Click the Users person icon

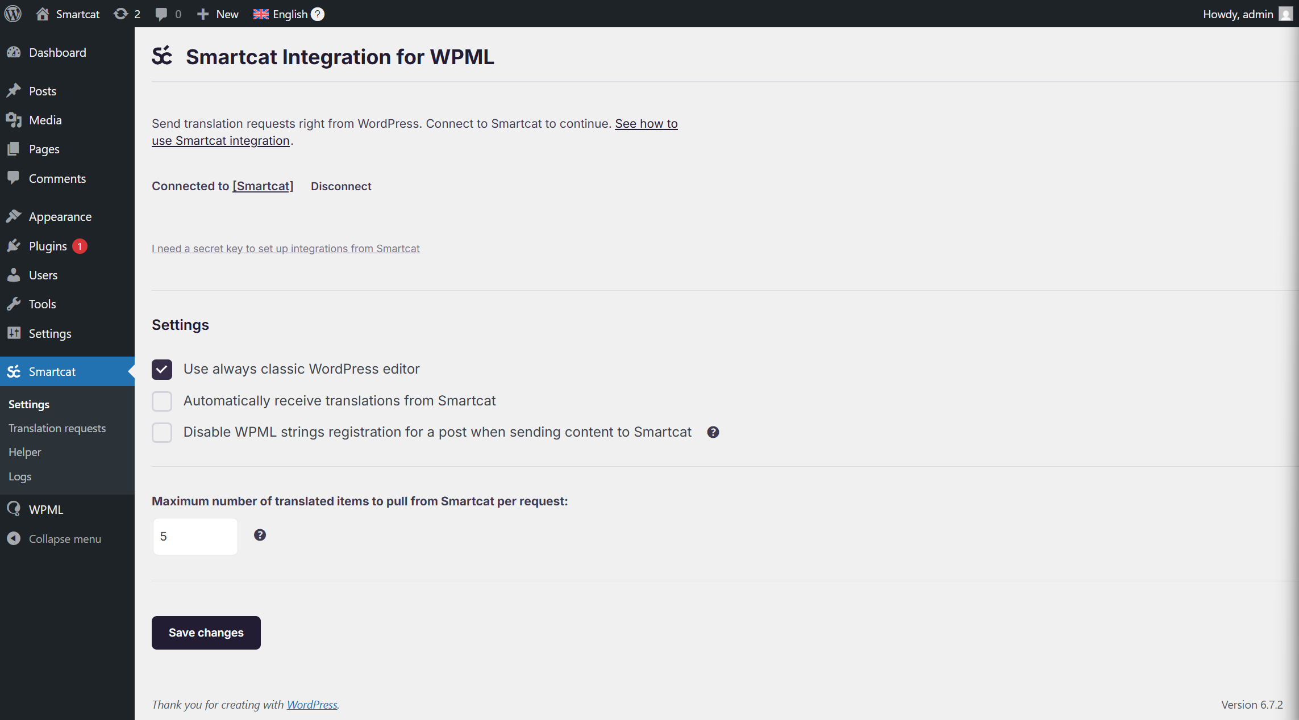(14, 275)
